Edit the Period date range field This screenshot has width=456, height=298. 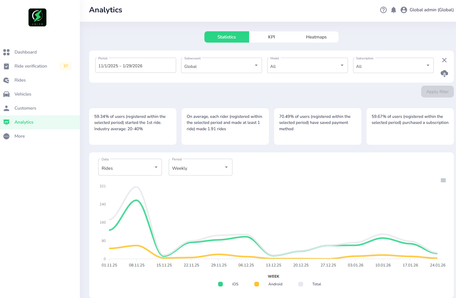[x=136, y=65]
